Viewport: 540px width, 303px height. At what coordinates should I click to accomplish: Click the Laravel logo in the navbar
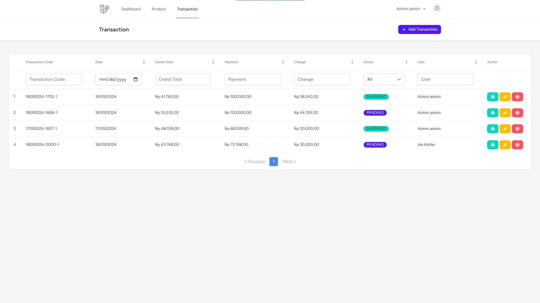(x=104, y=9)
